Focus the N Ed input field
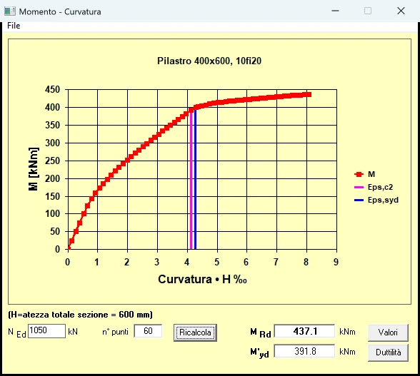Image resolution: width=420 pixels, height=376 pixels. pyautogui.click(x=46, y=331)
